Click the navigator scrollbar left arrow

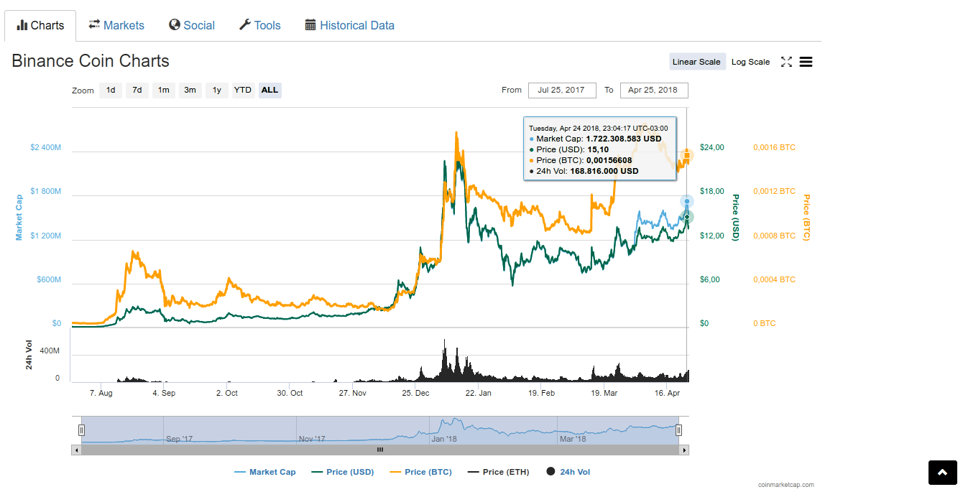[x=75, y=450]
